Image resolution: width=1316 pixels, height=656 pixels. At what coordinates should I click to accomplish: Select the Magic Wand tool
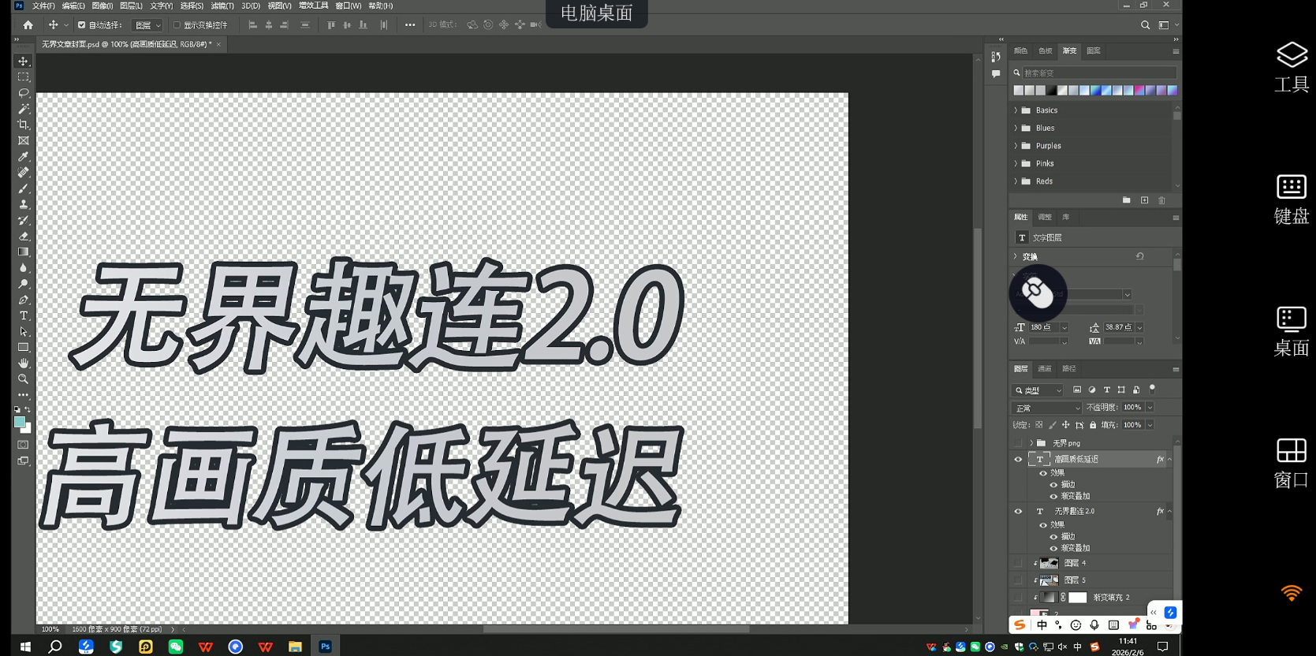[x=24, y=109]
